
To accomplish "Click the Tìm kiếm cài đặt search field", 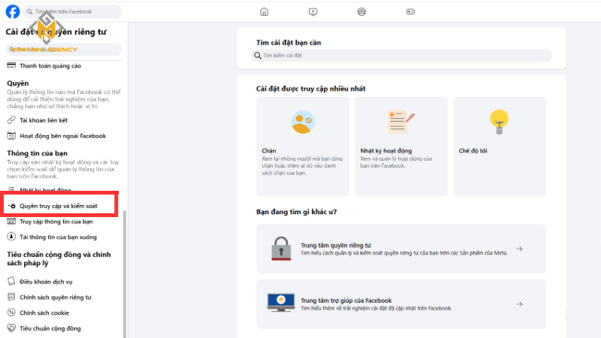I will coord(402,56).
